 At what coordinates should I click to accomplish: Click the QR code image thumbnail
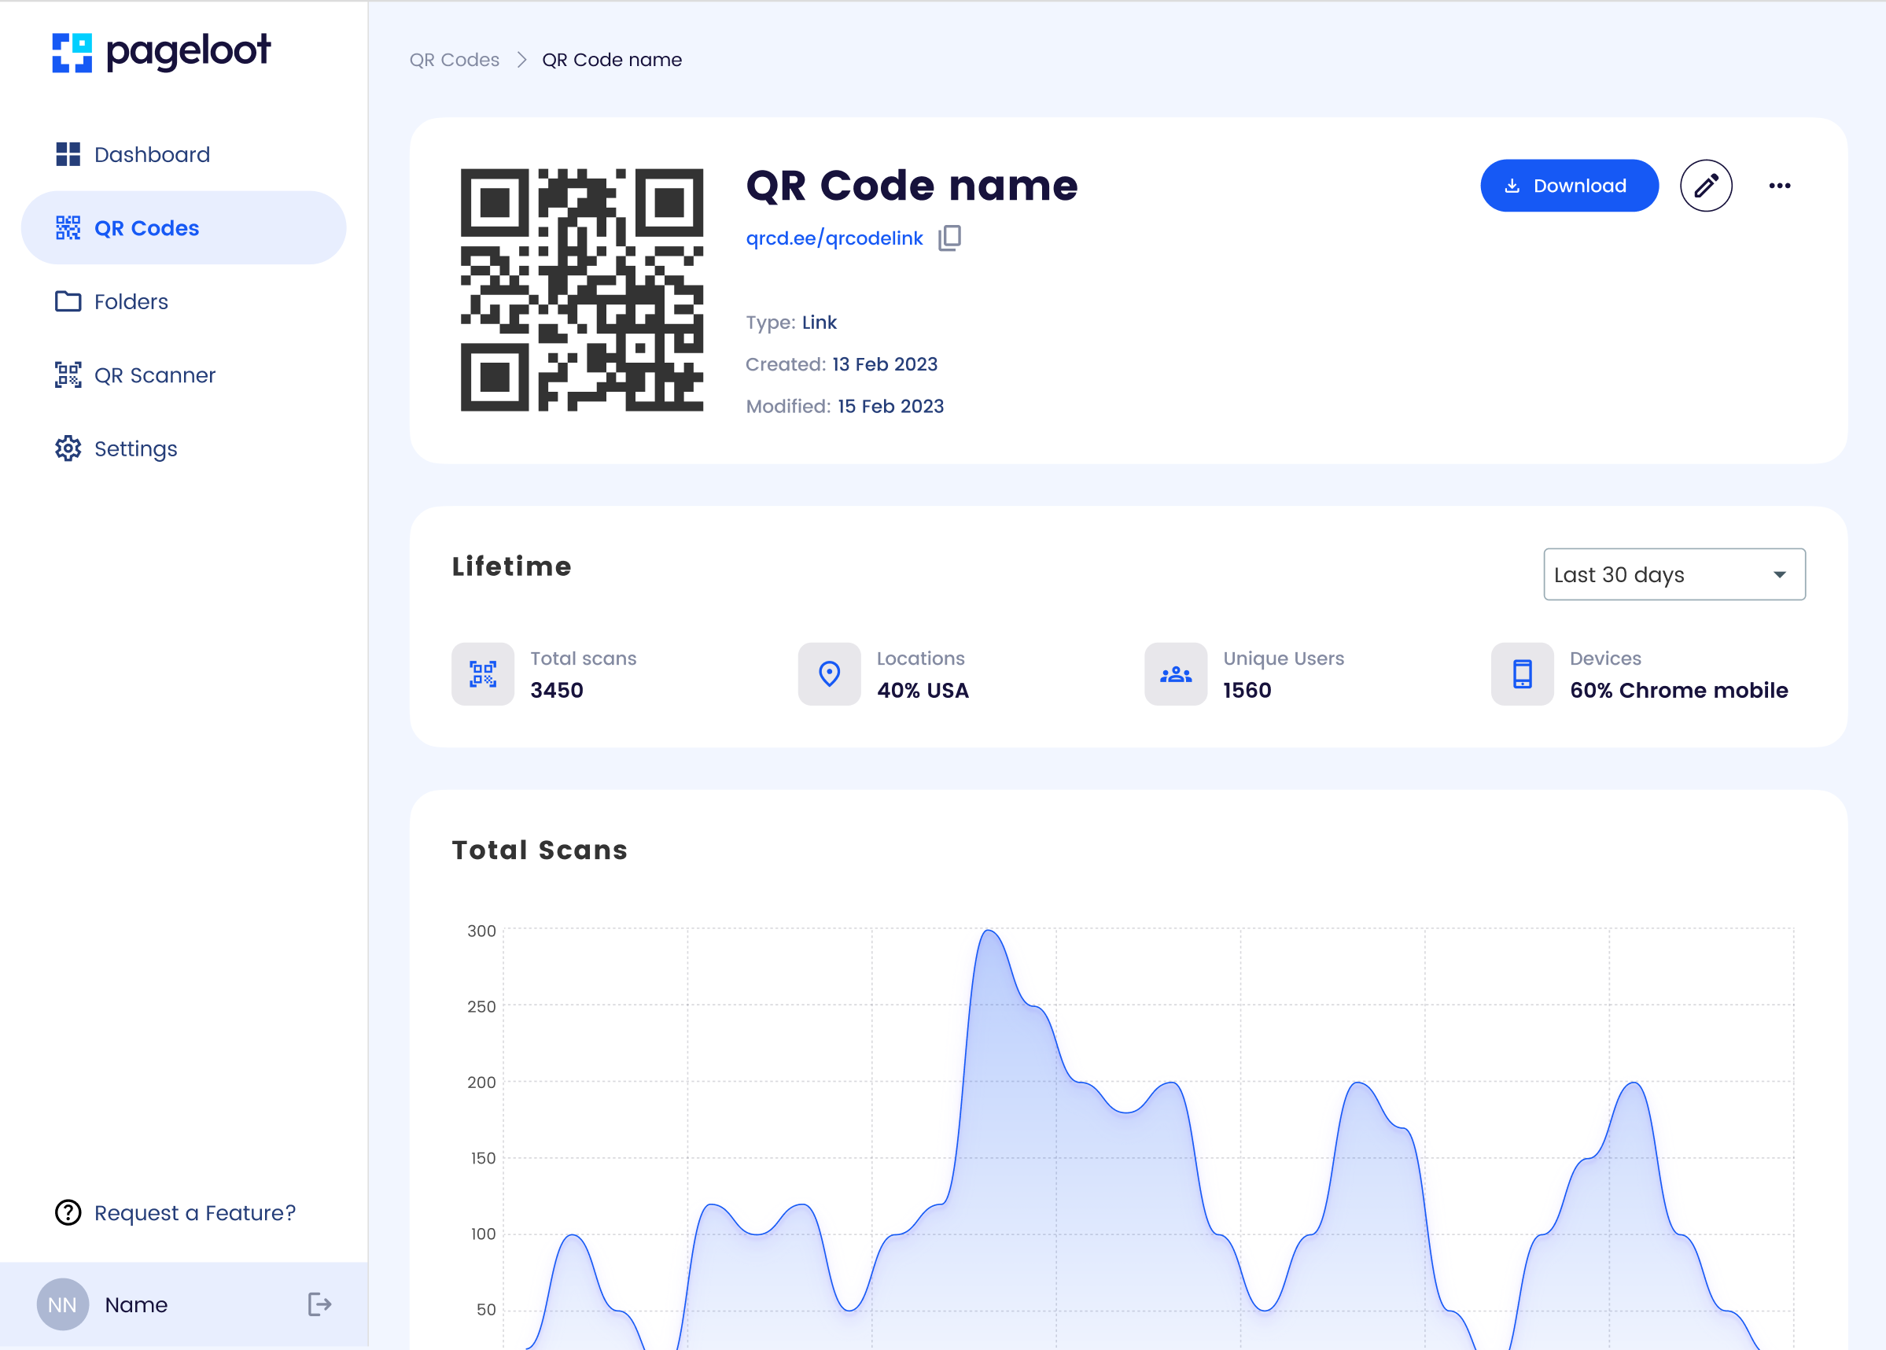(581, 290)
